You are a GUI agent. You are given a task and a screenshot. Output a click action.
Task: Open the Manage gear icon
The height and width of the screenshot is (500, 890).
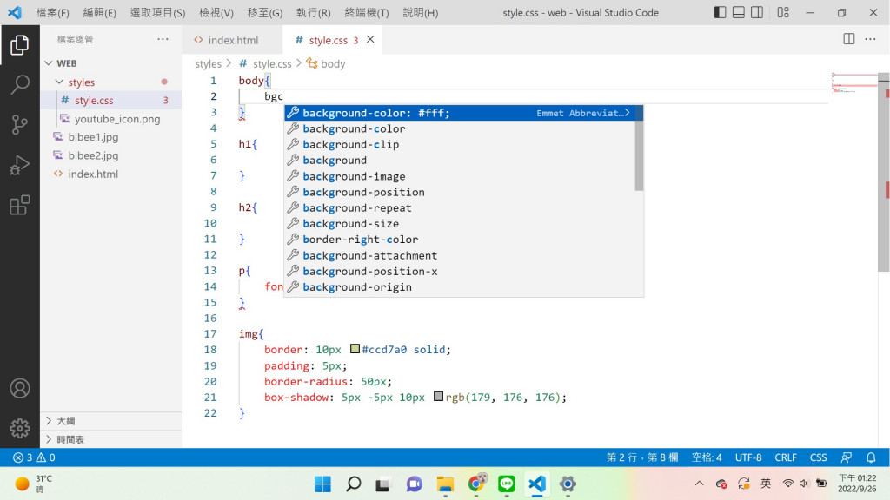click(19, 428)
